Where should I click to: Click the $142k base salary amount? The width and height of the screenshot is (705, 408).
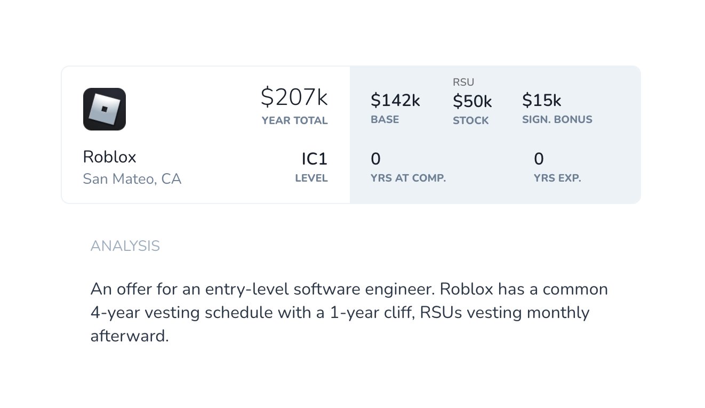[395, 100]
